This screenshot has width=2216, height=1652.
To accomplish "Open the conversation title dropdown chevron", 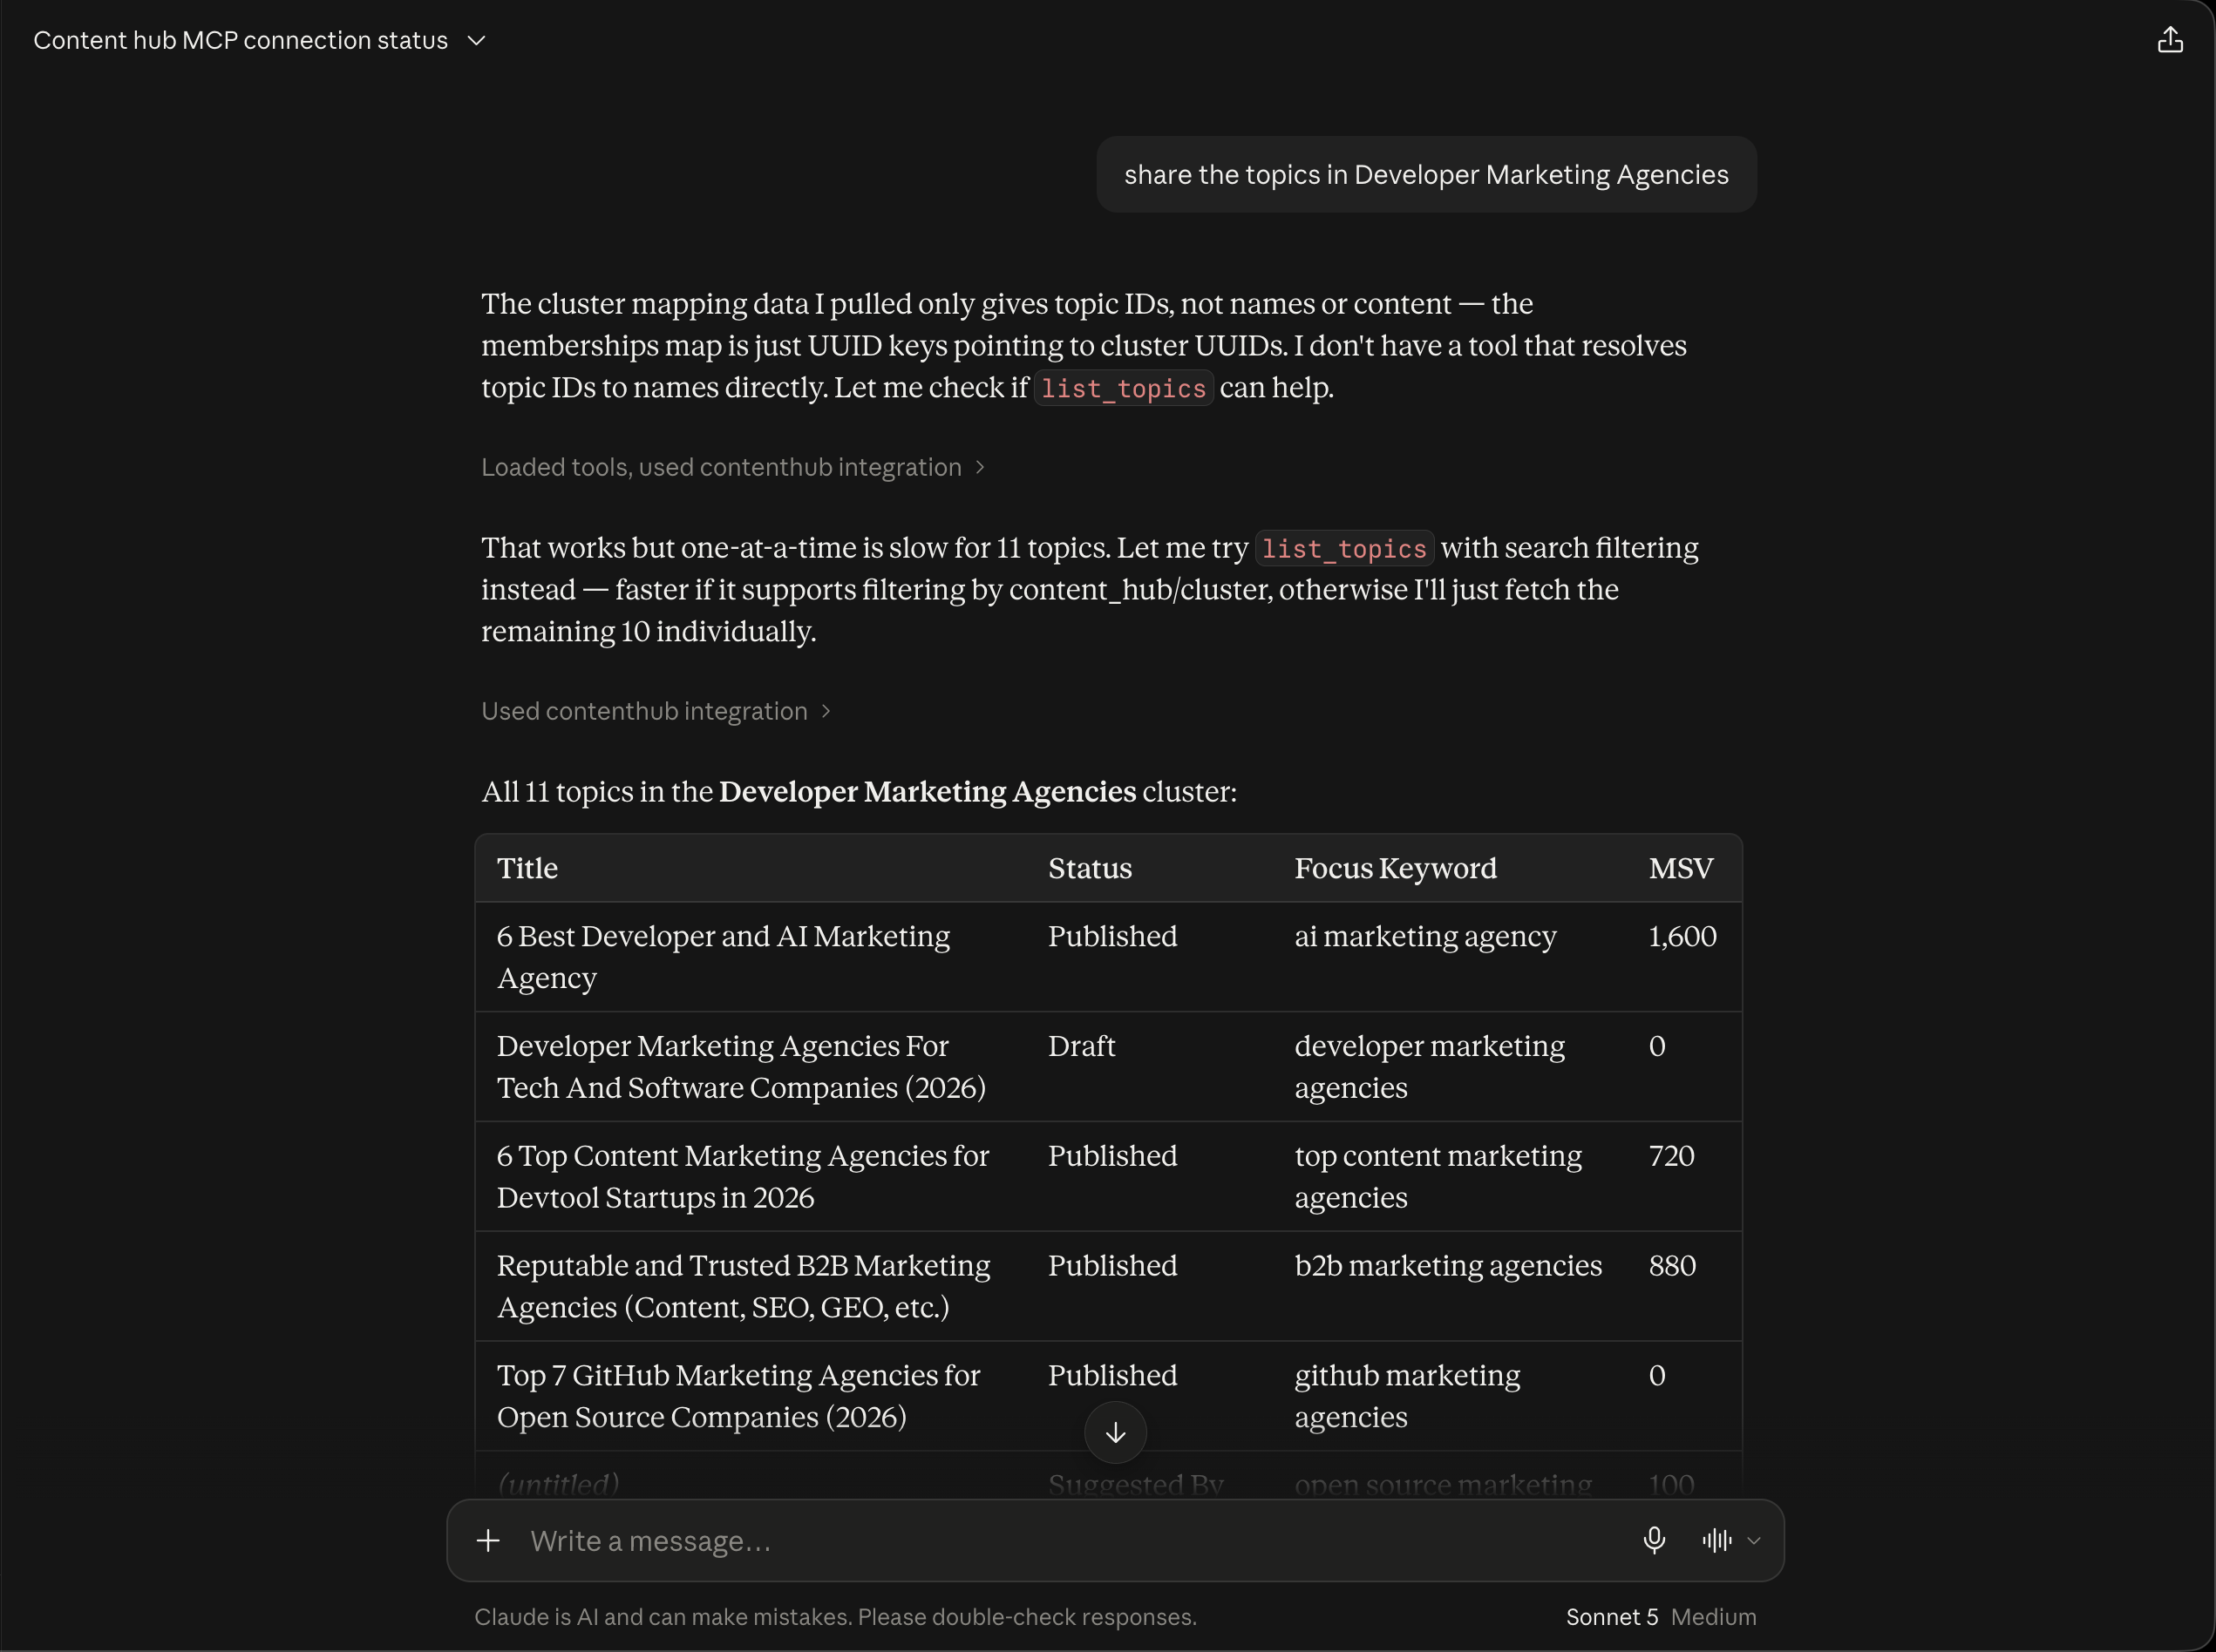I will tap(476, 40).
